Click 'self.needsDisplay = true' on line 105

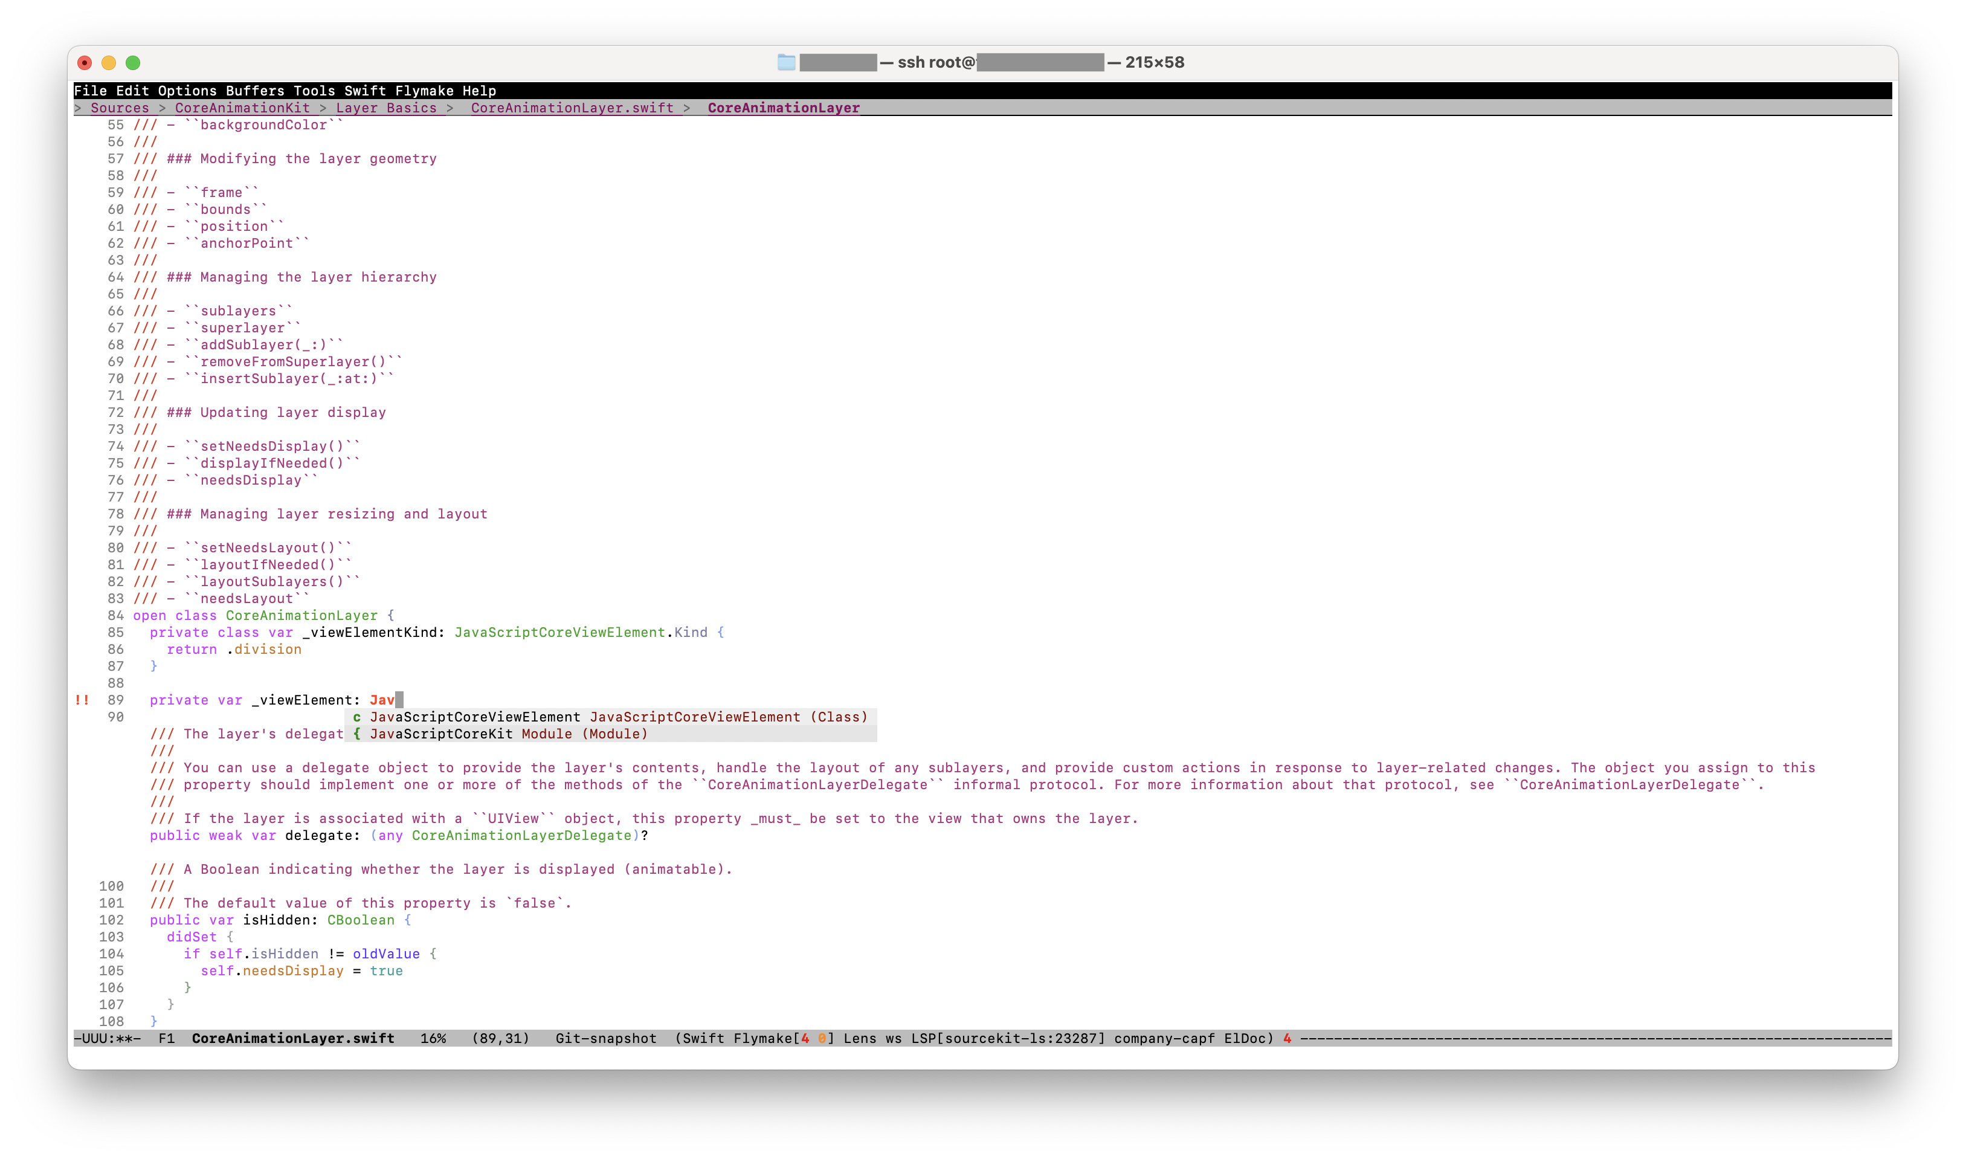[301, 971]
